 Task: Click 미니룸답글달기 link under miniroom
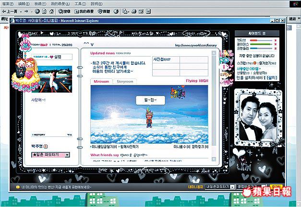(104, 146)
